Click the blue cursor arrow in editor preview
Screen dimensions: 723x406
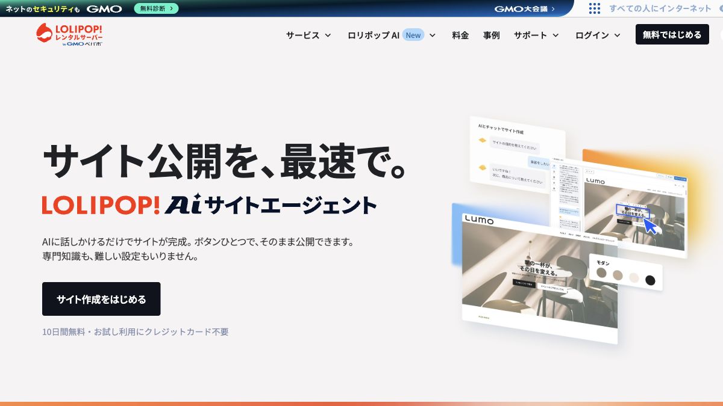tap(649, 226)
